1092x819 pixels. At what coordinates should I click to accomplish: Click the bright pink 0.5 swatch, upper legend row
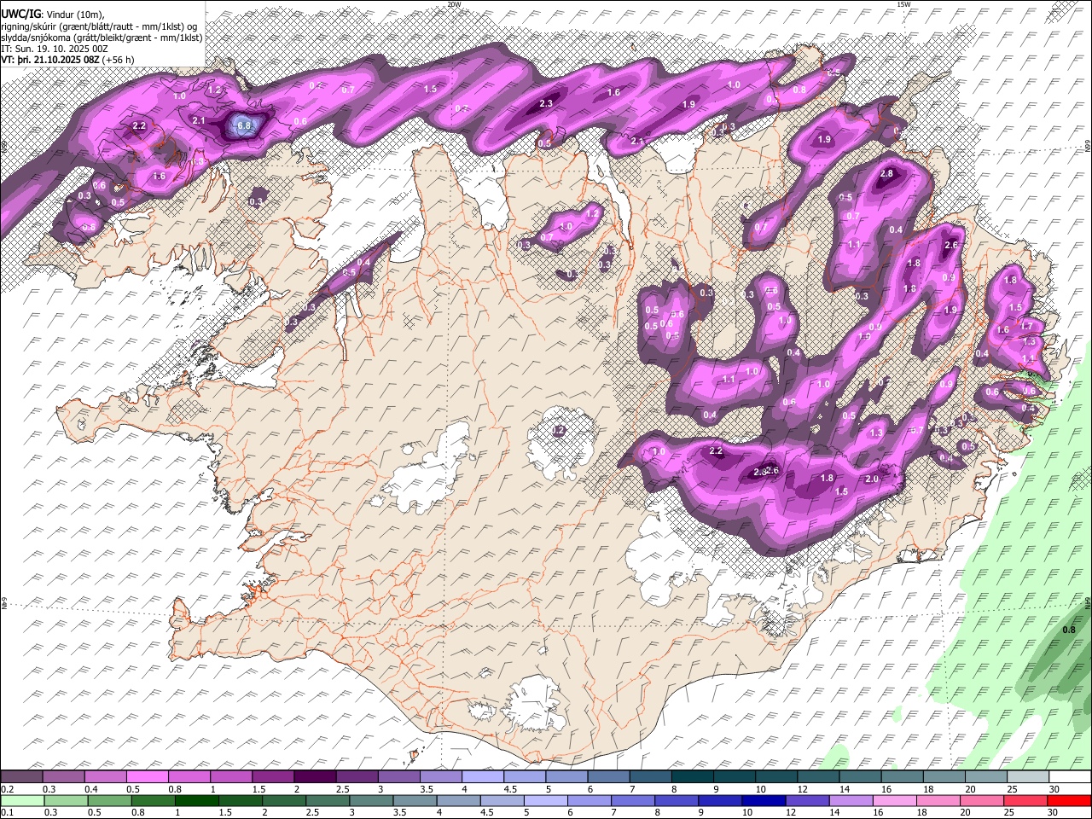point(147,777)
